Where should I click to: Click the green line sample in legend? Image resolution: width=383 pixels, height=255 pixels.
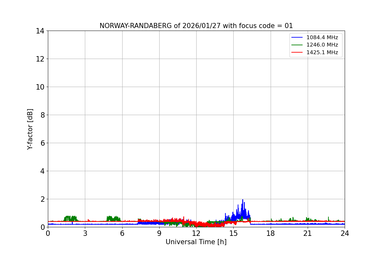point(297,45)
